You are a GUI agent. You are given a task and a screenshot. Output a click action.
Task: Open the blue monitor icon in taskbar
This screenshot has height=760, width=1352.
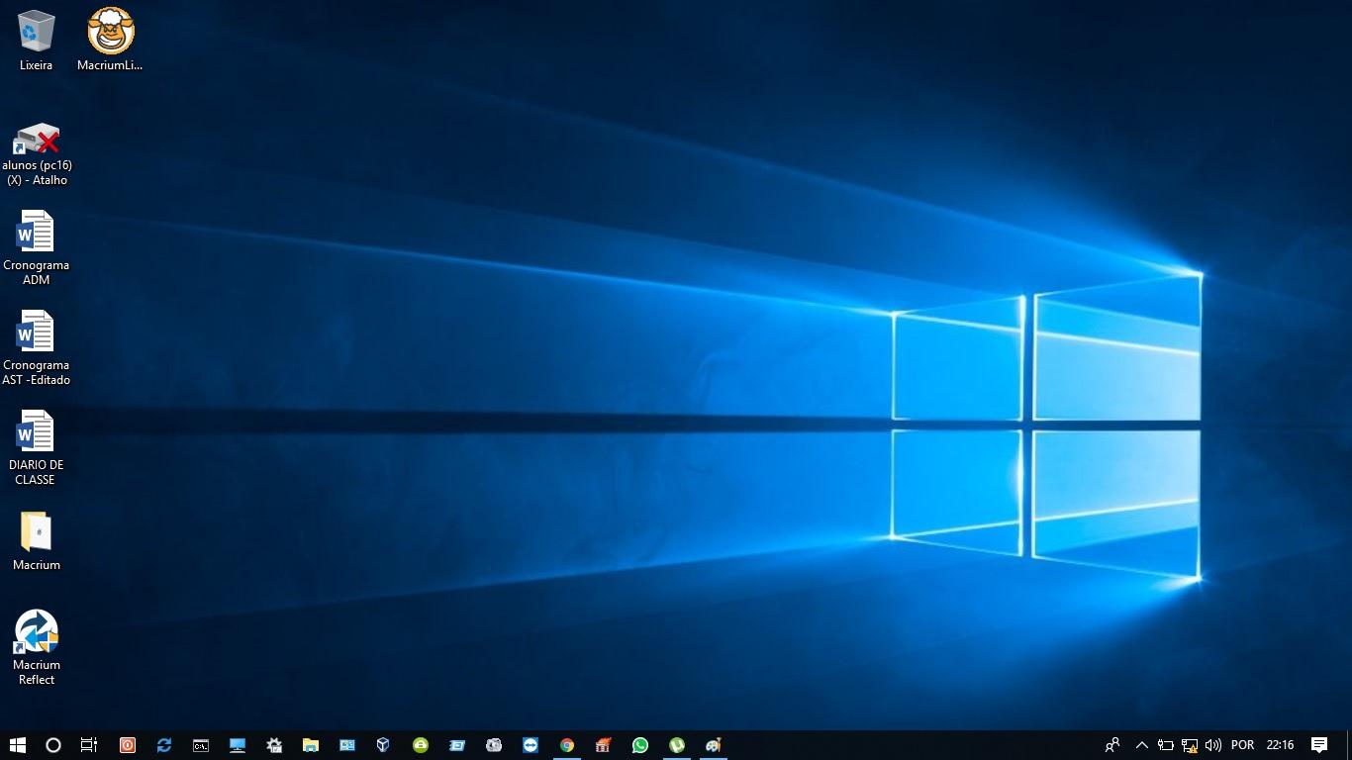[238, 745]
